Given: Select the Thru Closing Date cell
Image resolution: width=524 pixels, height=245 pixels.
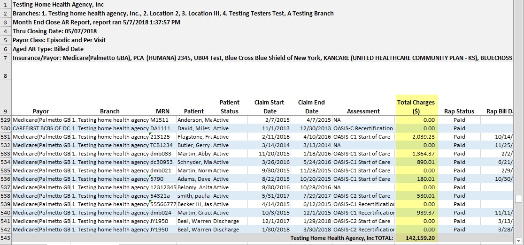Looking at the screenshot, I should tap(55, 31).
